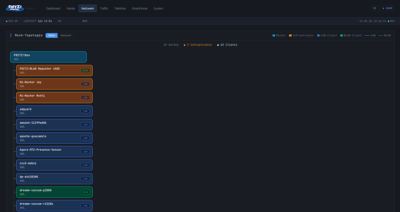Image resolution: width=400 pixels, height=212 pixels.
Task: Select the amazon-11199a606 device node
Action: pyautogui.click(x=54, y=125)
